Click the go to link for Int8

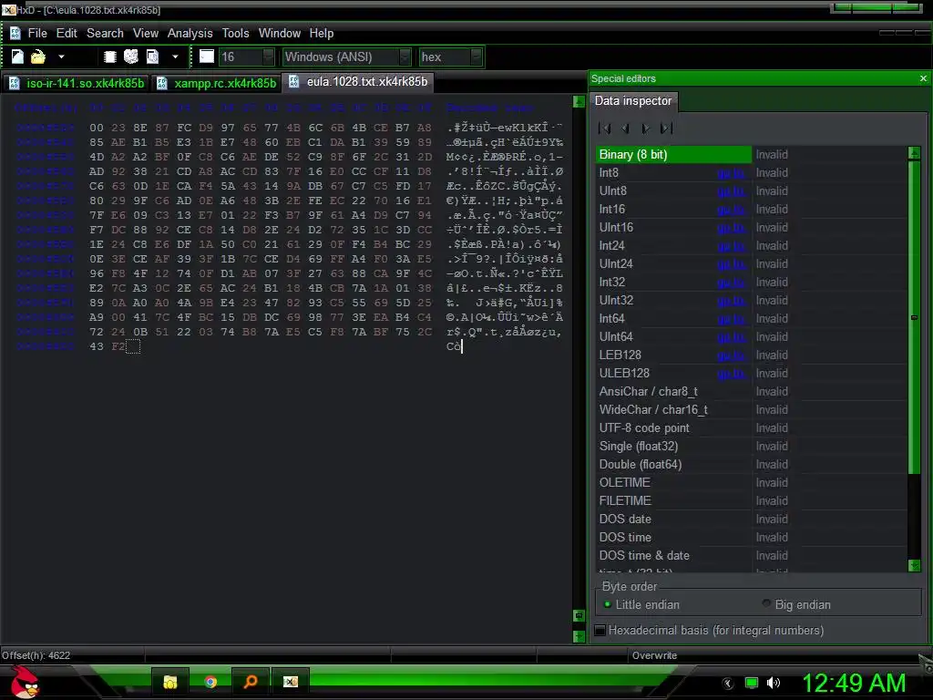point(731,173)
